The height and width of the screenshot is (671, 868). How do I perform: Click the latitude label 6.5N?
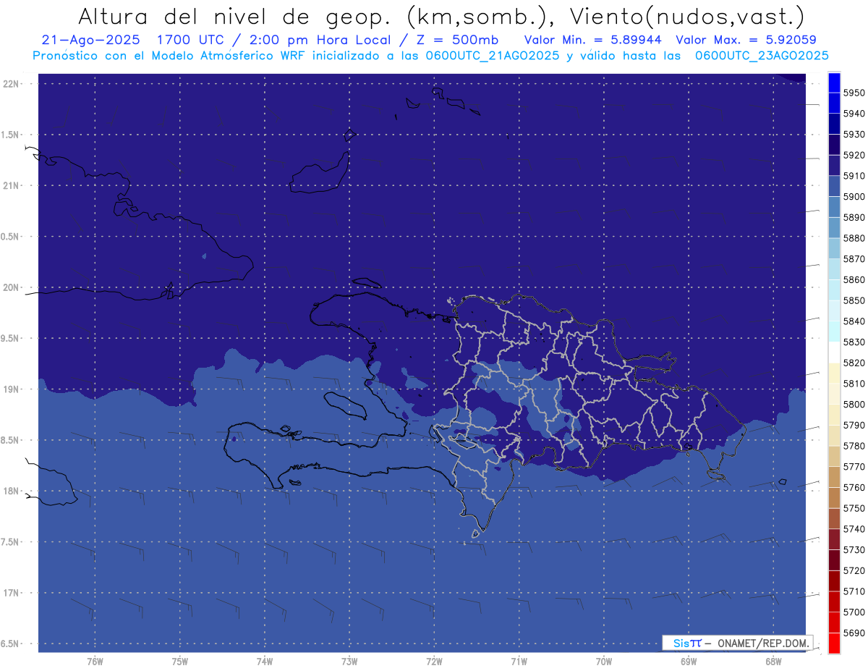pyautogui.click(x=11, y=643)
